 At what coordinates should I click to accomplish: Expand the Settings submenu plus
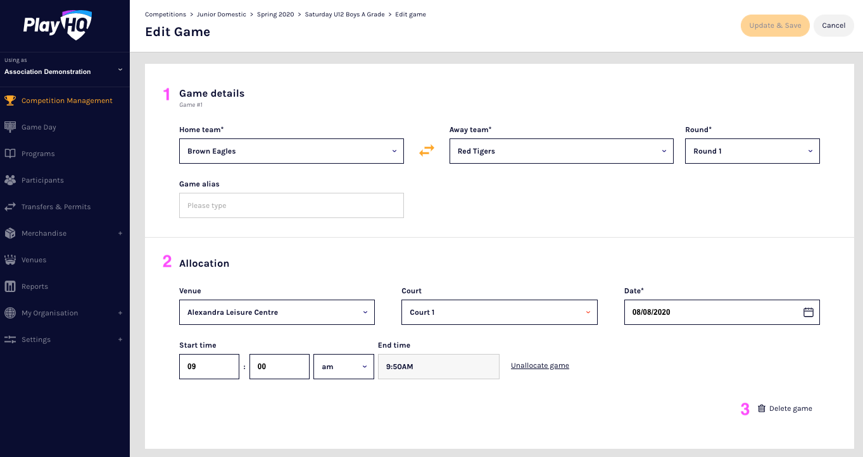click(x=120, y=339)
